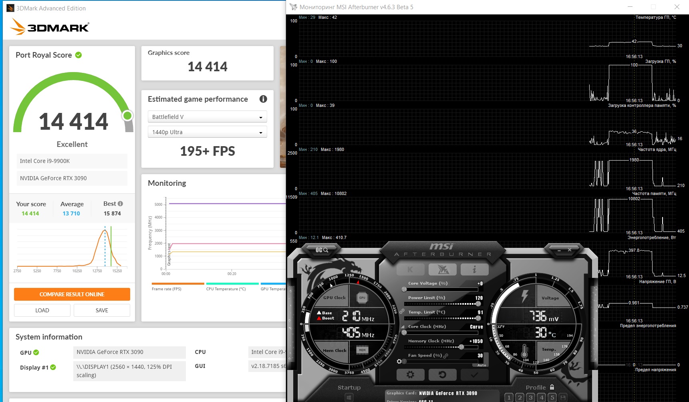Screen dimensions: 689x402
Task: Click the 3DMark logo
Action: (50, 26)
